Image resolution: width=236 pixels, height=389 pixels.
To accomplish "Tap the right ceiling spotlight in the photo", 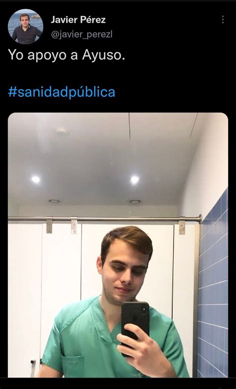I will tap(134, 179).
